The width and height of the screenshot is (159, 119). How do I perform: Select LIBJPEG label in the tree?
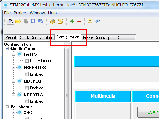click(32, 81)
